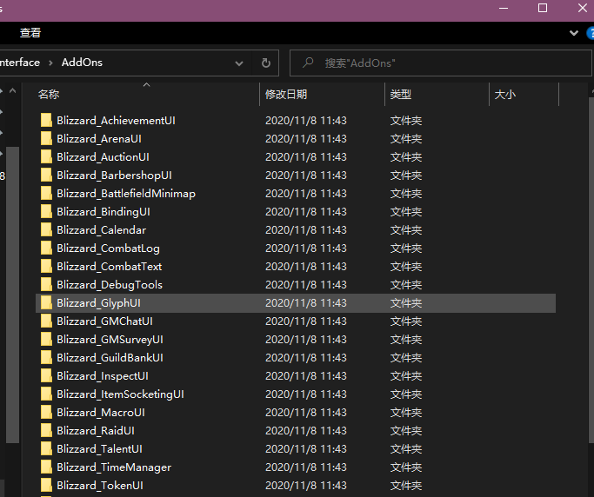Maximize the Explorer window
594x497 pixels.
543,8
